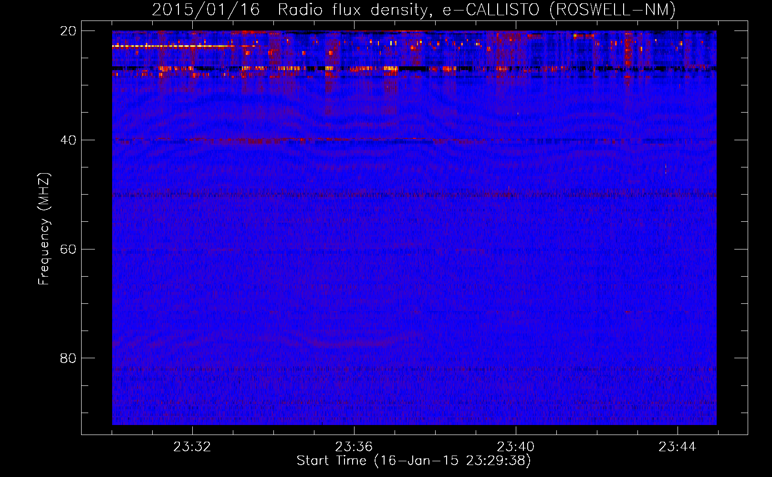772x477 pixels.
Task: Click the plot title "Radio flux density, e-CALLISTO (ROSWELL-NM)"
Action: tap(477, 10)
